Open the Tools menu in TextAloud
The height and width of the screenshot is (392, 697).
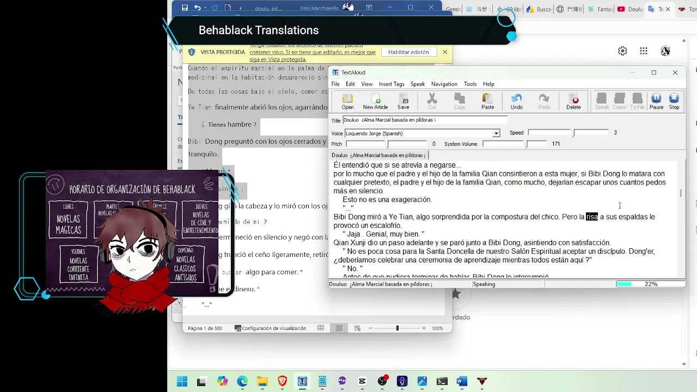coord(470,84)
